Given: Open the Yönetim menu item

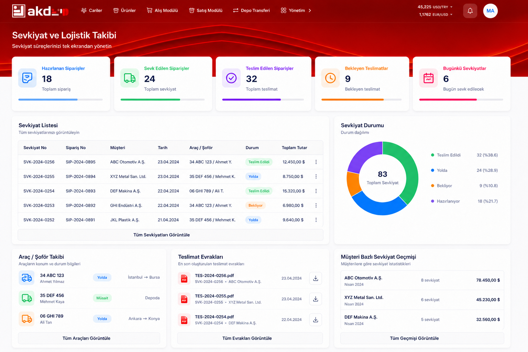Looking at the screenshot, I should click(x=293, y=11).
